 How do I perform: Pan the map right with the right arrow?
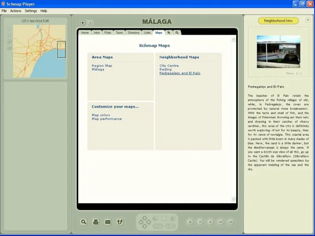149,222
